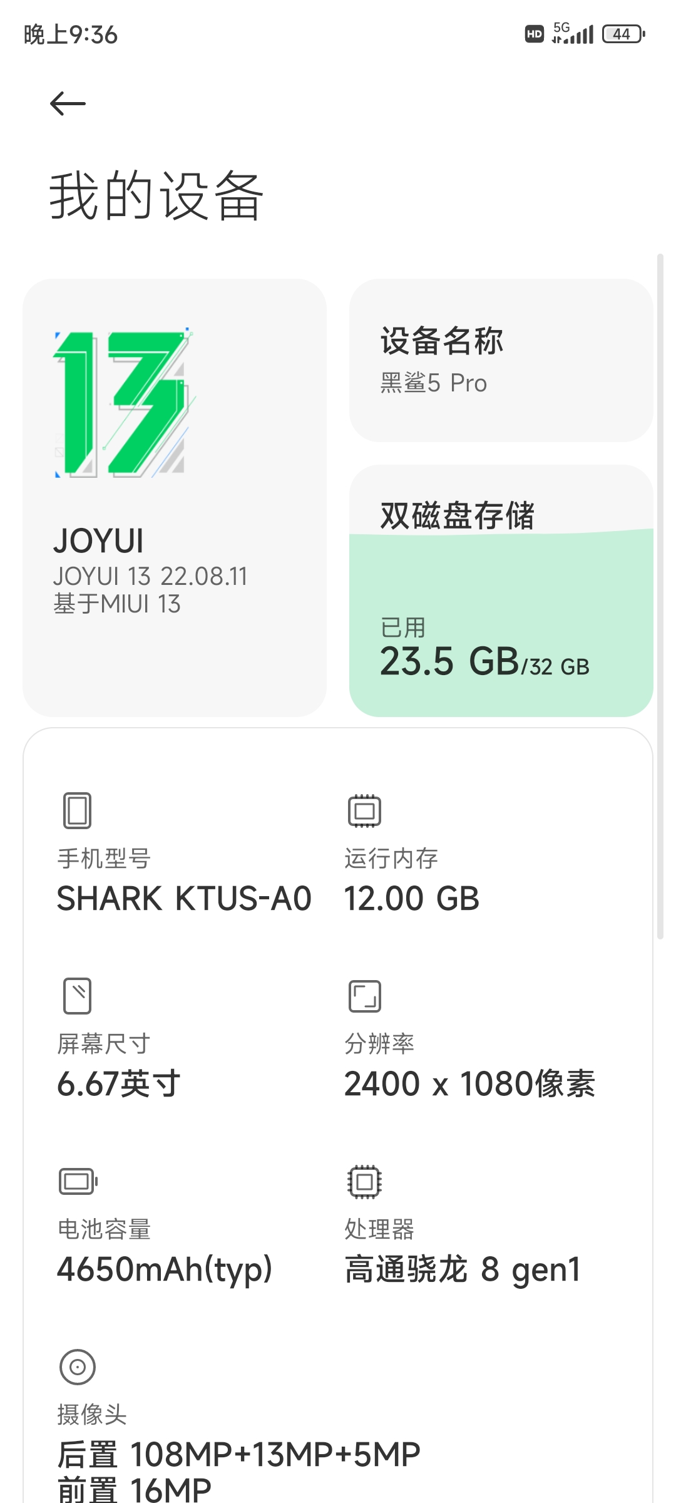This screenshot has width=676, height=1503.
Task: Tap the processor chip icon
Action: tap(364, 1182)
